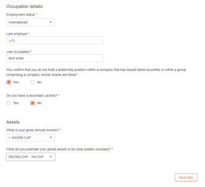
Task: Open the Employment status dropdown
Action: [x=30, y=22]
